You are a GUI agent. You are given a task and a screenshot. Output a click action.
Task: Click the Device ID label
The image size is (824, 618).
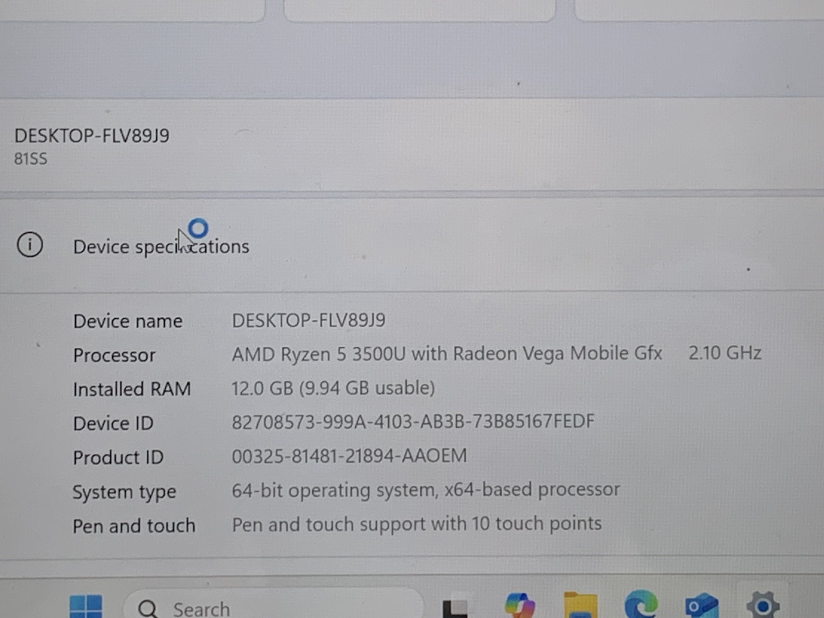pos(113,423)
